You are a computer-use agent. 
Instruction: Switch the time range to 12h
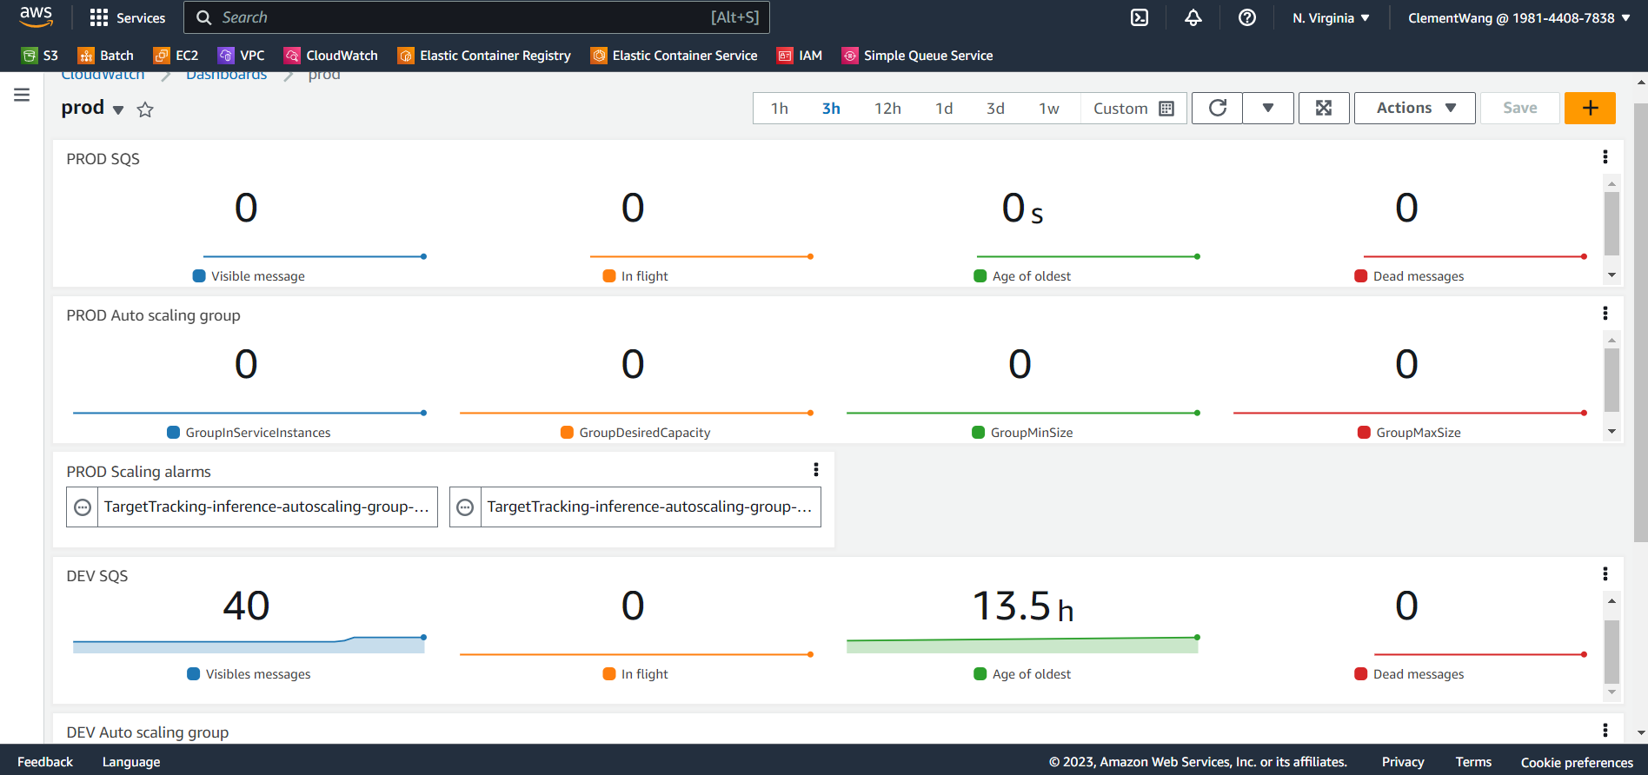pos(887,109)
